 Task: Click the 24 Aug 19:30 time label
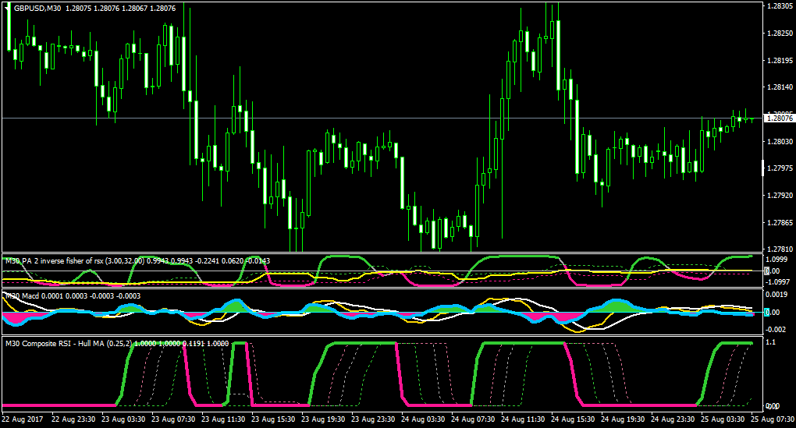pos(623,419)
